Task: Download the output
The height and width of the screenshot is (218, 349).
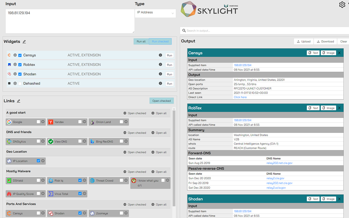Action: 325,41
